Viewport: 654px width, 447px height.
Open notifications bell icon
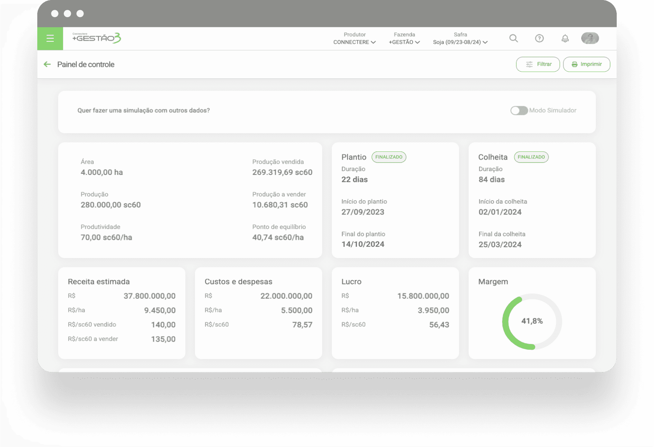point(565,38)
